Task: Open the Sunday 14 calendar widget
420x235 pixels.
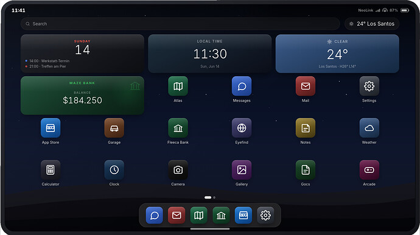Action: point(82,54)
